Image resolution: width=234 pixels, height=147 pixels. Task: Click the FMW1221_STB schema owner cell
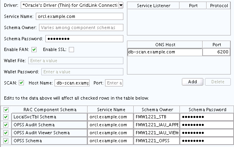(157, 117)
